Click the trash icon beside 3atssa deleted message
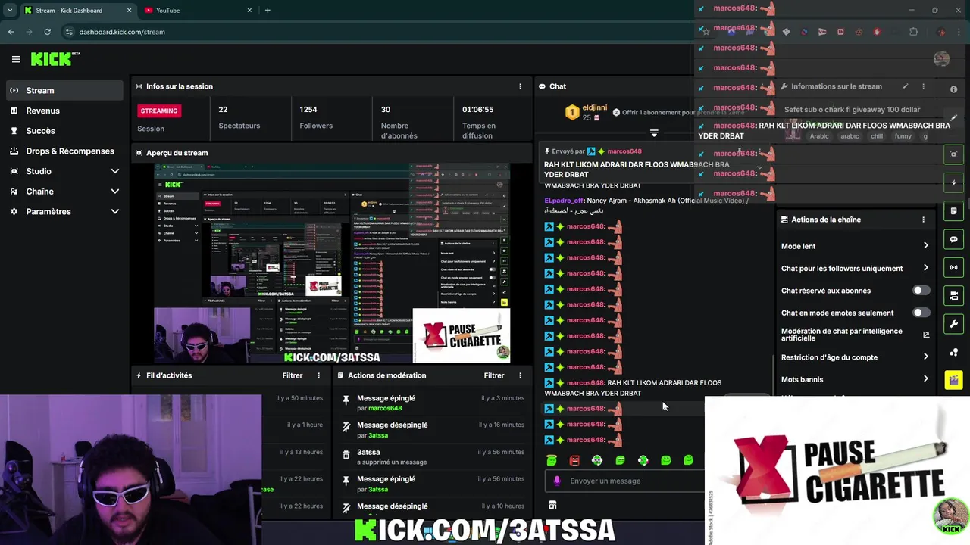The image size is (970, 545). click(x=346, y=456)
